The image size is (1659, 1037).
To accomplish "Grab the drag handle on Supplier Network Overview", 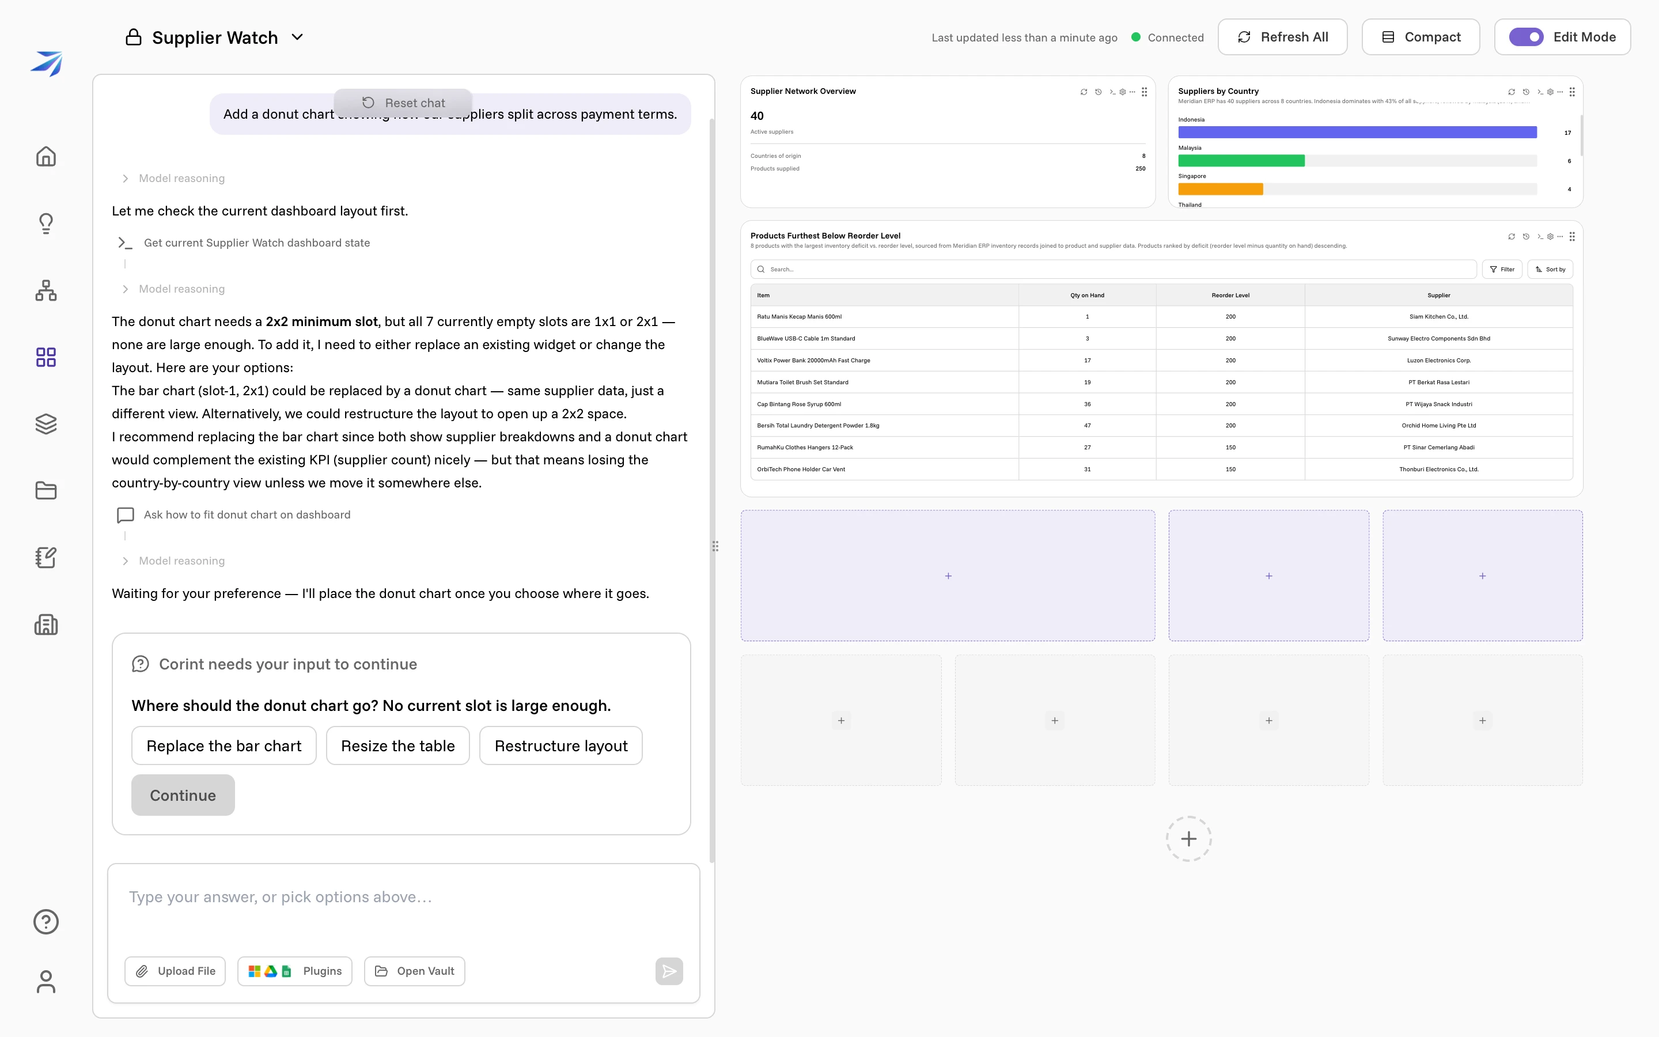I will tap(1144, 92).
